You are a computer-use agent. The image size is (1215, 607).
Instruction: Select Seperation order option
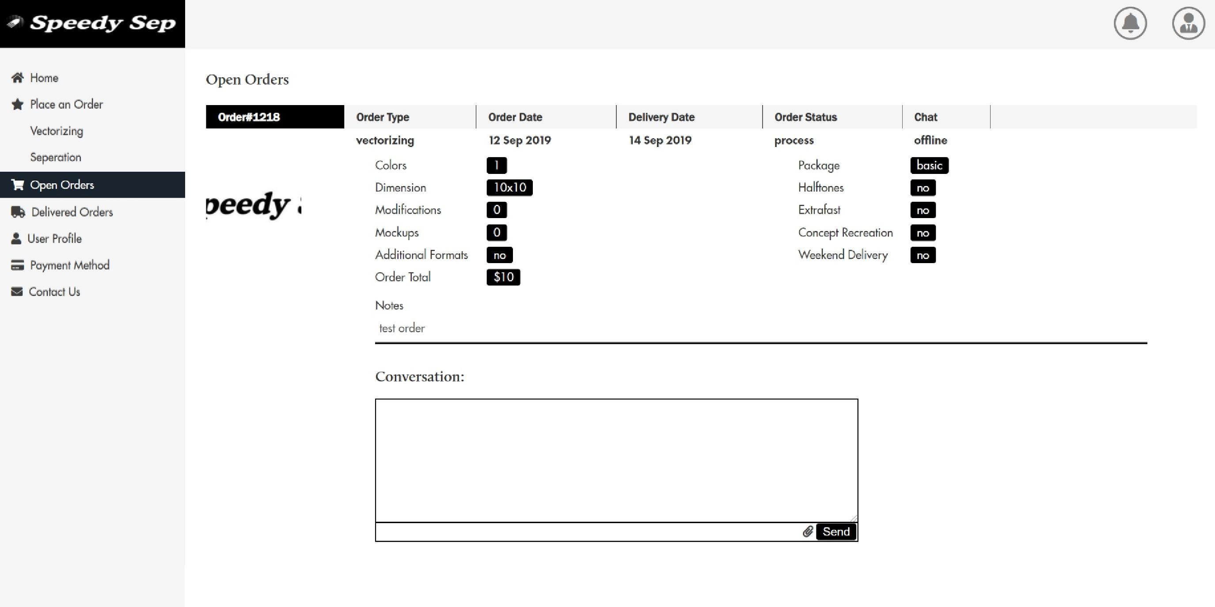click(x=56, y=158)
